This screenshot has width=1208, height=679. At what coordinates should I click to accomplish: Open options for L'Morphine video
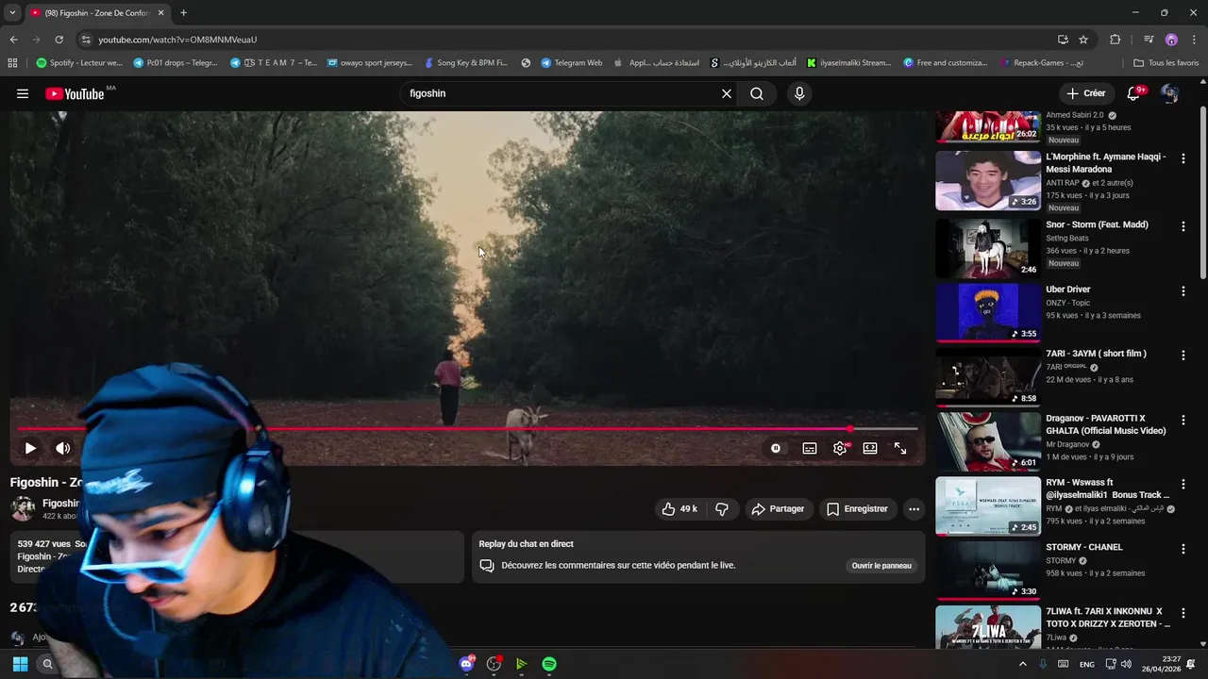click(x=1183, y=159)
